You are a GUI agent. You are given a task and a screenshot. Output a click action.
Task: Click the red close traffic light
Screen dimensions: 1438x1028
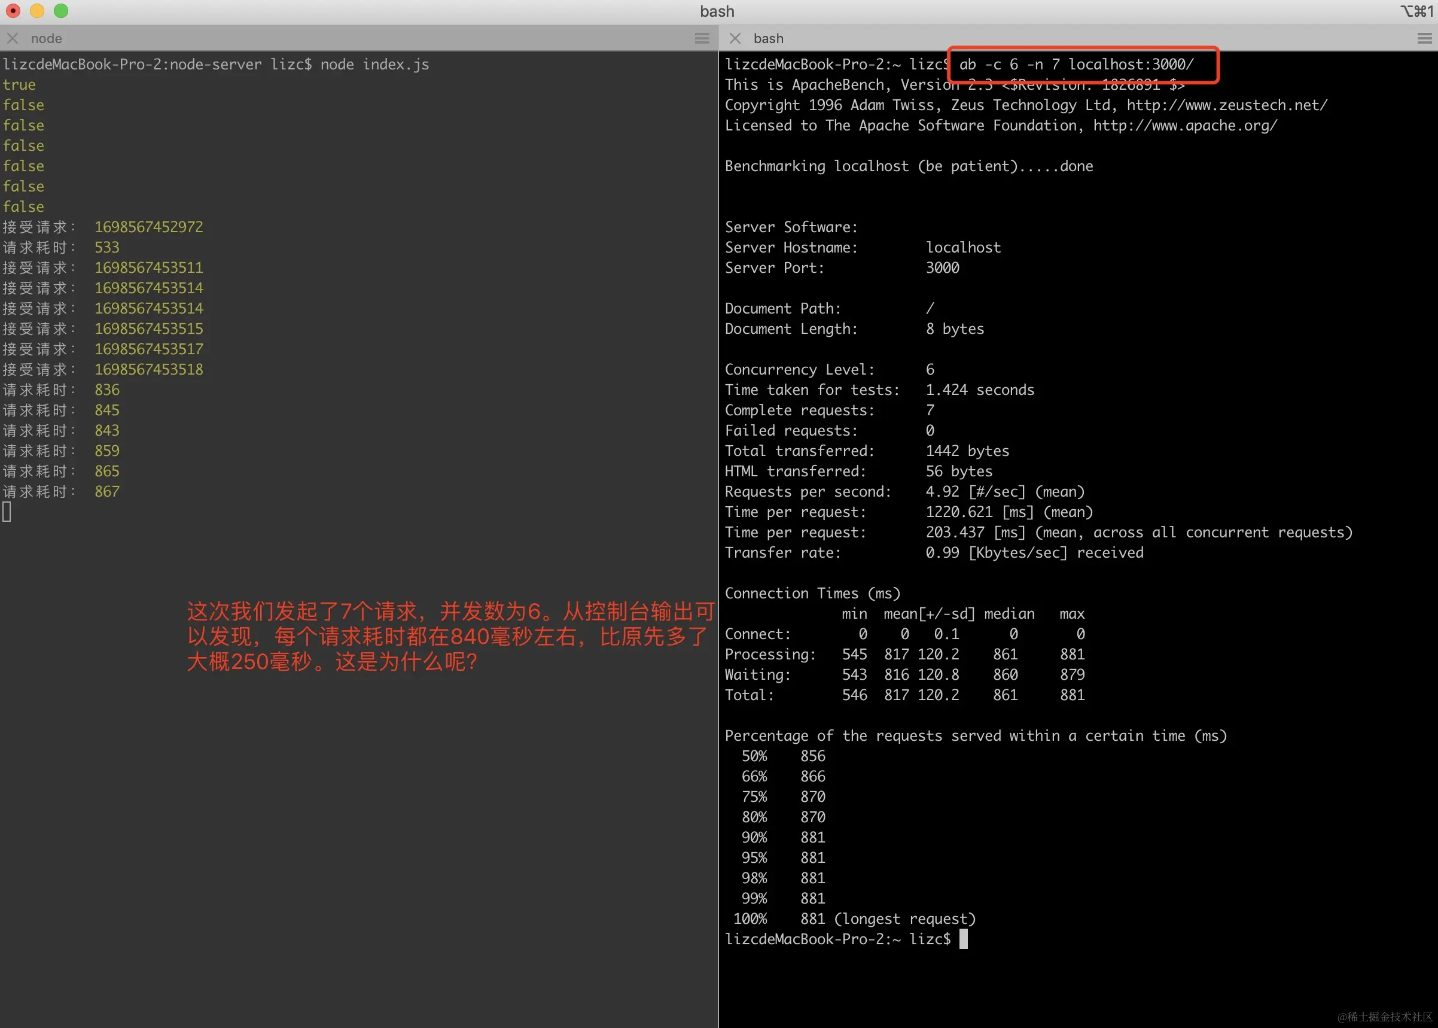point(13,10)
